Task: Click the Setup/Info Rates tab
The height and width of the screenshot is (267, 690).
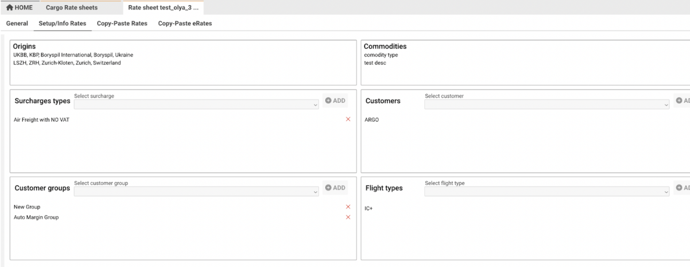Action: click(62, 24)
